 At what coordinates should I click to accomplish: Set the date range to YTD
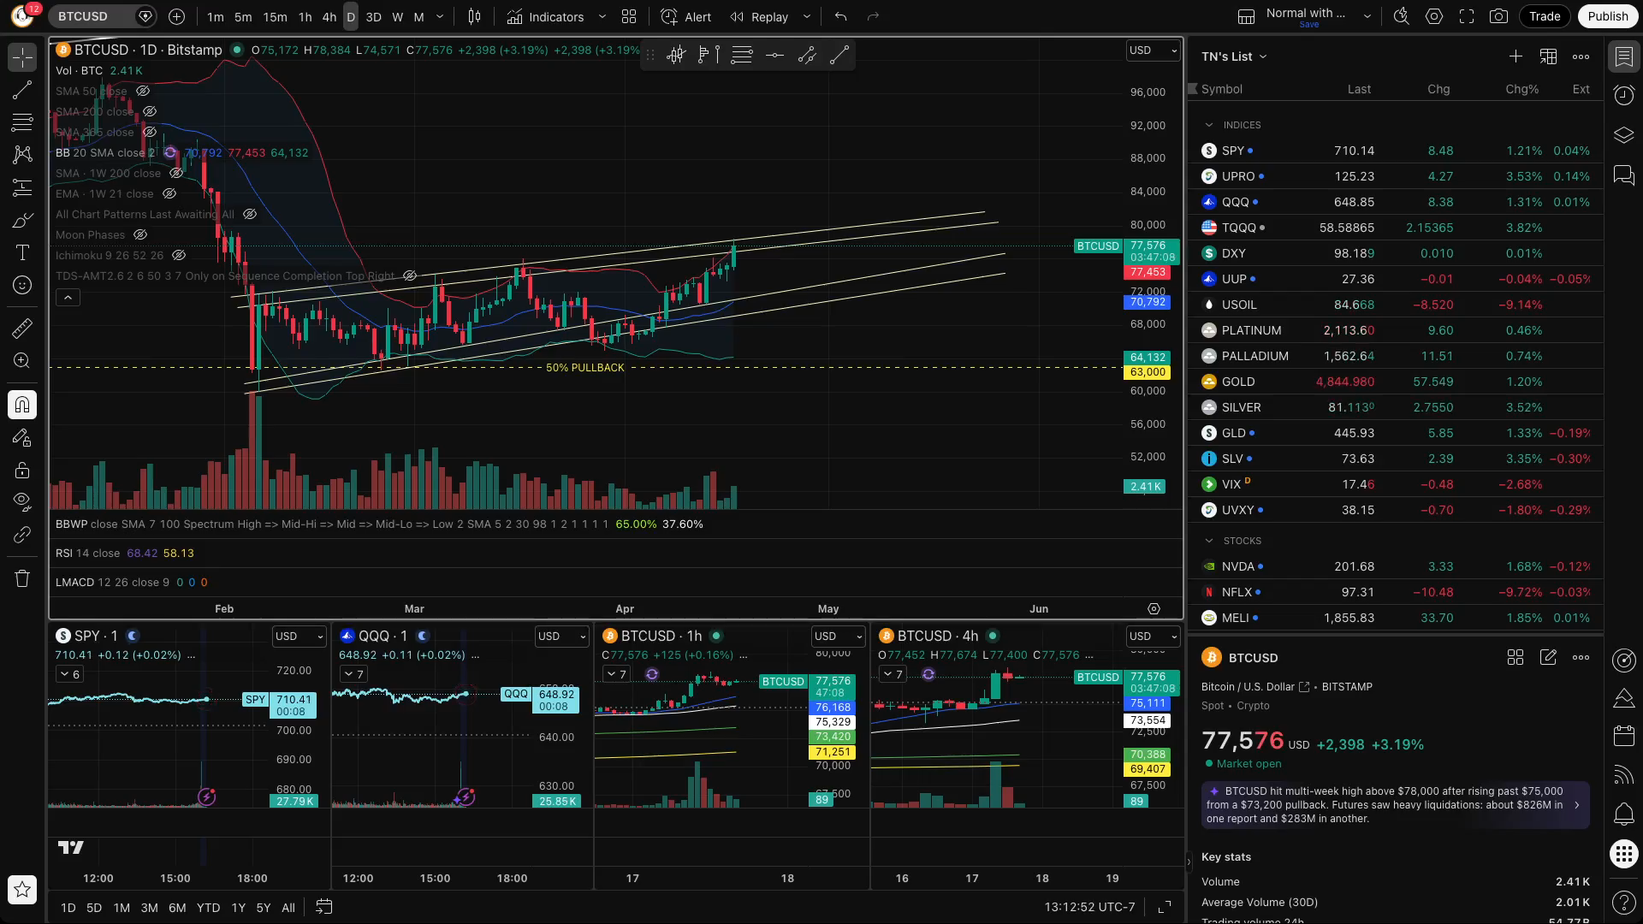coord(208,908)
